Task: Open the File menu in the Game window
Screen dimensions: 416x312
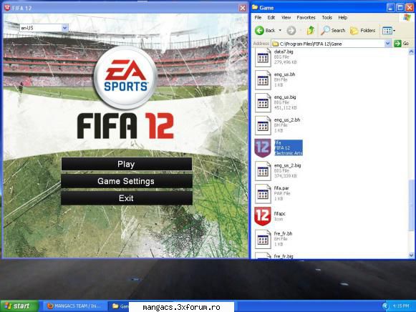Action: 258,17
